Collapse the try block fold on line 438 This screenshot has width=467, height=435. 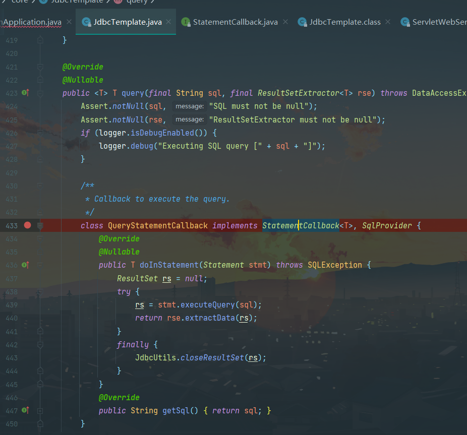tap(40, 291)
